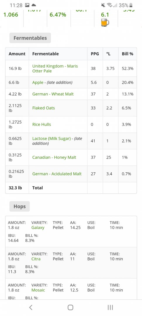Open the Citra hop variety link
The width and height of the screenshot is (142, 316).
pos(36,259)
